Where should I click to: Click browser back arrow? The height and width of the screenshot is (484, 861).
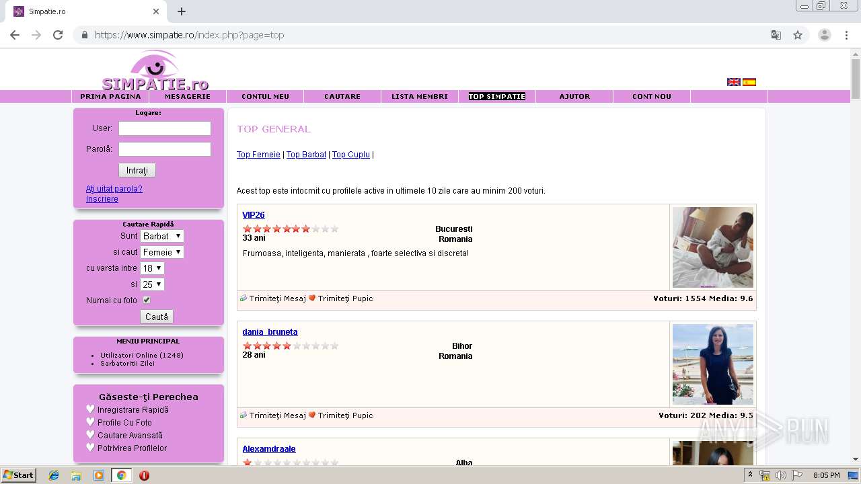coord(15,35)
